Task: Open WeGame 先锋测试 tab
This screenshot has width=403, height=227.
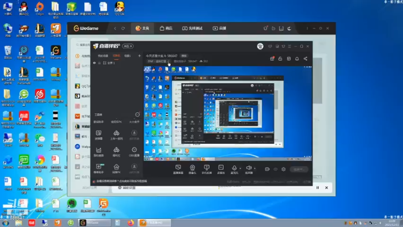Action: (192, 28)
